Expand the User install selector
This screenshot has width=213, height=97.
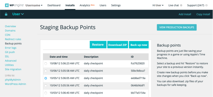point(18,14)
